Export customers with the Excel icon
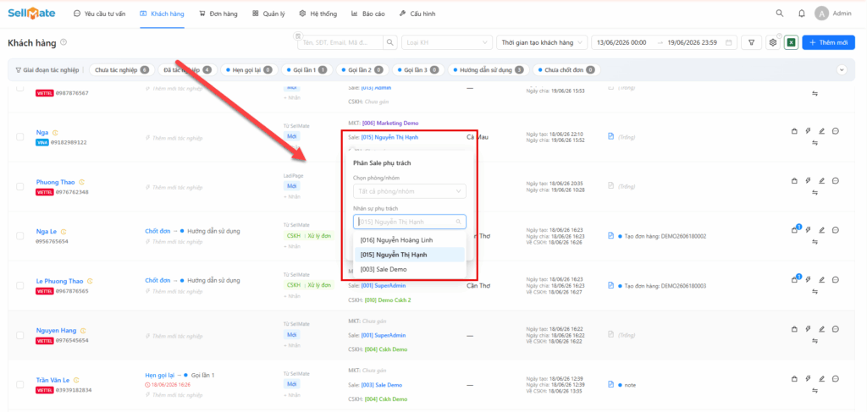This screenshot has width=867, height=412. [791, 42]
